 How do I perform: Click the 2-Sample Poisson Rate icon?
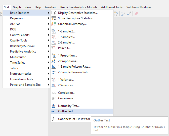click(54, 72)
